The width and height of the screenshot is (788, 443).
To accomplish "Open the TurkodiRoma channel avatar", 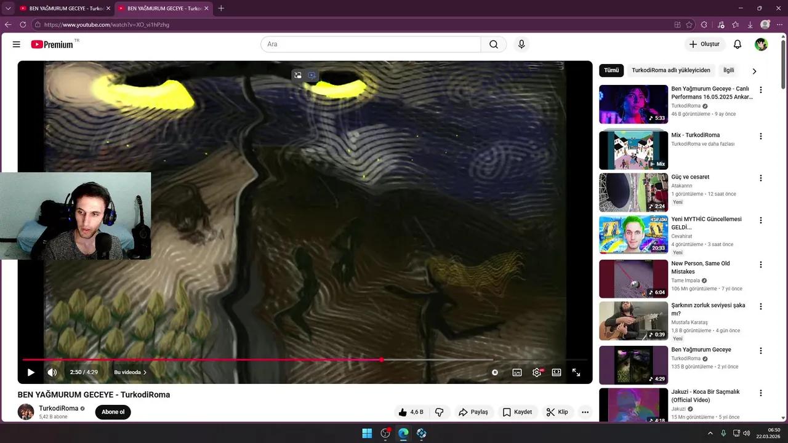I will tap(26, 412).
